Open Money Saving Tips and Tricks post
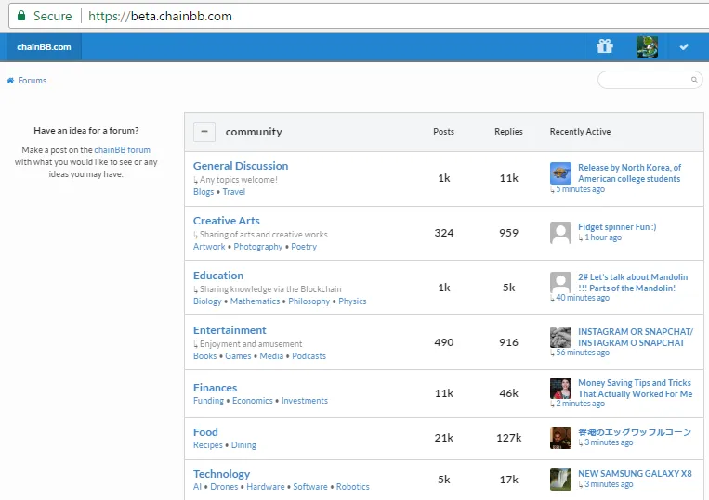This screenshot has height=500, width=709. (635, 388)
